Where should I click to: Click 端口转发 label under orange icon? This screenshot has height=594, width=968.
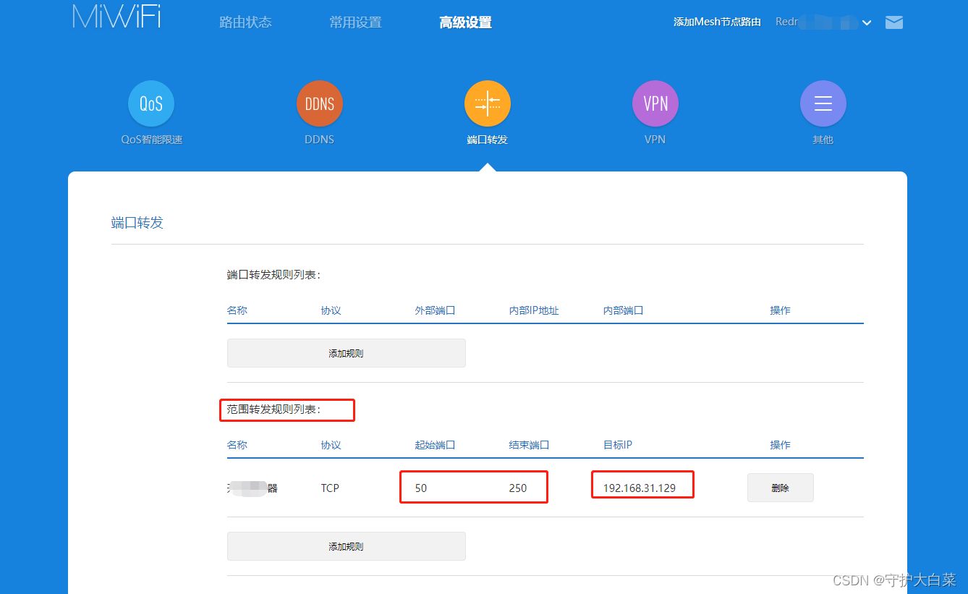point(488,140)
